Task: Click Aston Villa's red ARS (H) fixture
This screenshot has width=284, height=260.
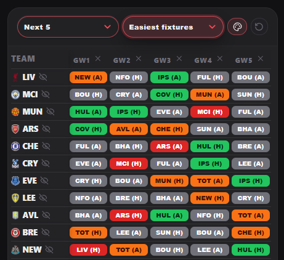Action: [x=129, y=216]
